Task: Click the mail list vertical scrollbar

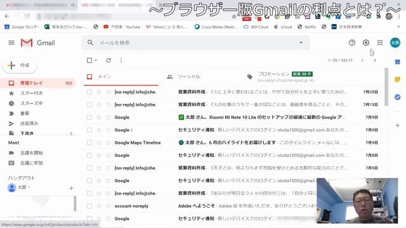Action: (x=386, y=87)
